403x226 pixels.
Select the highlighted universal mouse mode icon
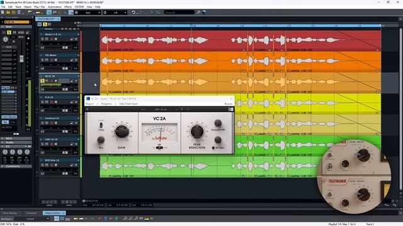coord(49,13)
